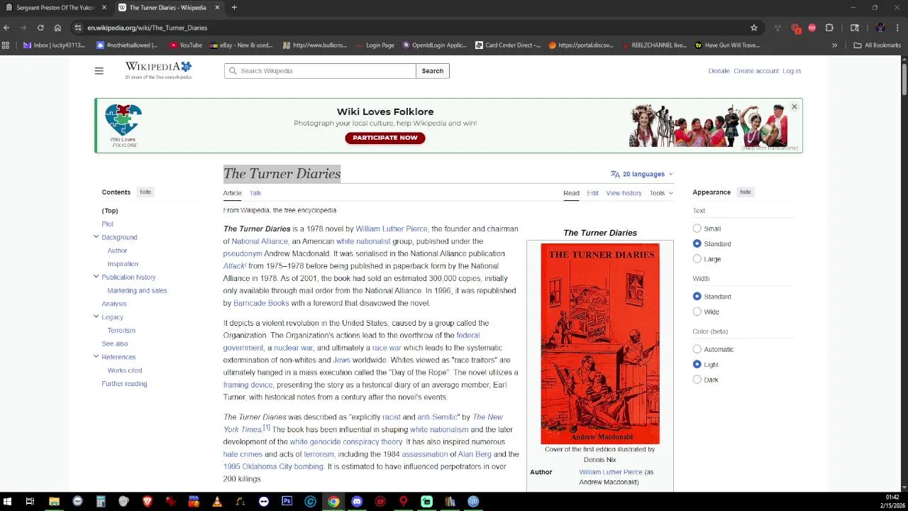Open TeamViewer from taskbar

263,502
